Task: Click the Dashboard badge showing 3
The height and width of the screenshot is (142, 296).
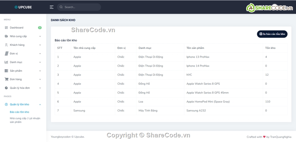Action: point(40,28)
